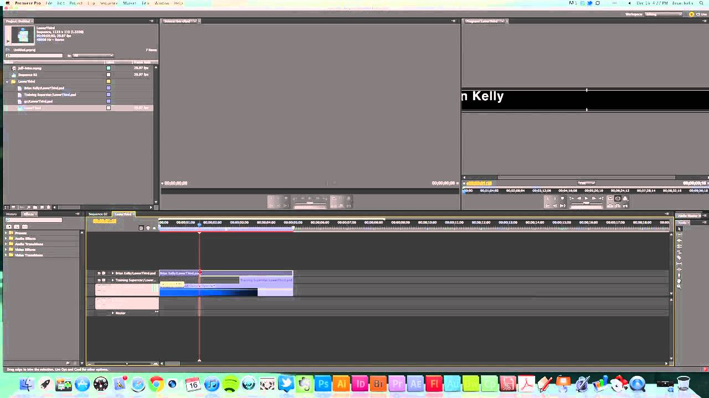Expand the Presets effects folder
This screenshot has height=398, width=709.
[x=6, y=233]
